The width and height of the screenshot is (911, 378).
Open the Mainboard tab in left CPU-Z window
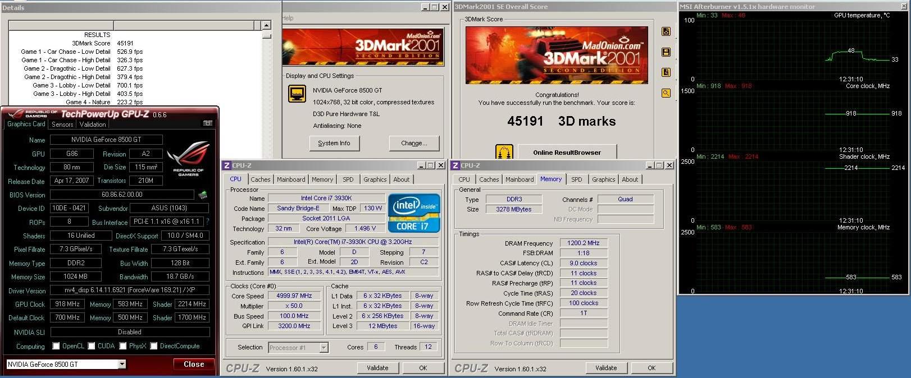tap(291, 179)
